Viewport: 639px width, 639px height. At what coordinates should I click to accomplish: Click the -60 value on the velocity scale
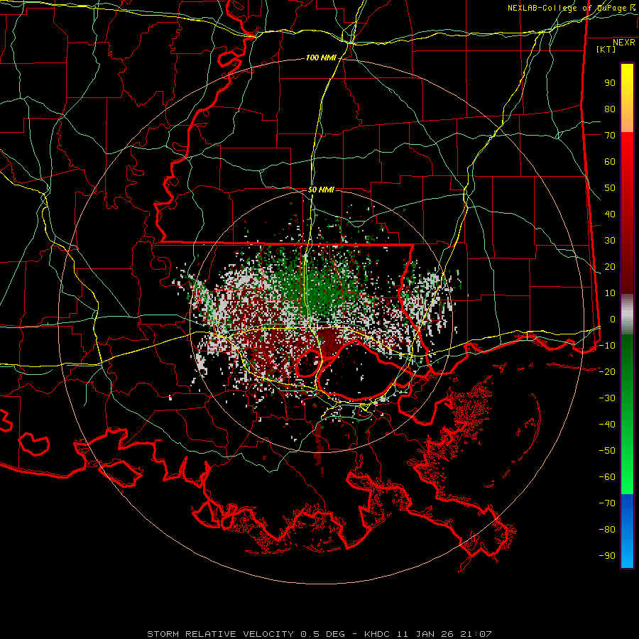point(607,477)
